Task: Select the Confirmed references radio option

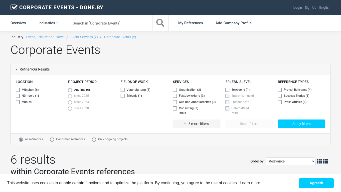Action: point(52,139)
